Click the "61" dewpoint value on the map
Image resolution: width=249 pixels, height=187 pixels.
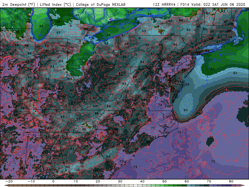pyautogui.click(x=162, y=33)
